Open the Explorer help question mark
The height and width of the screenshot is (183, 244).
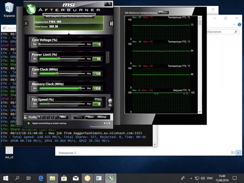pos(239,25)
